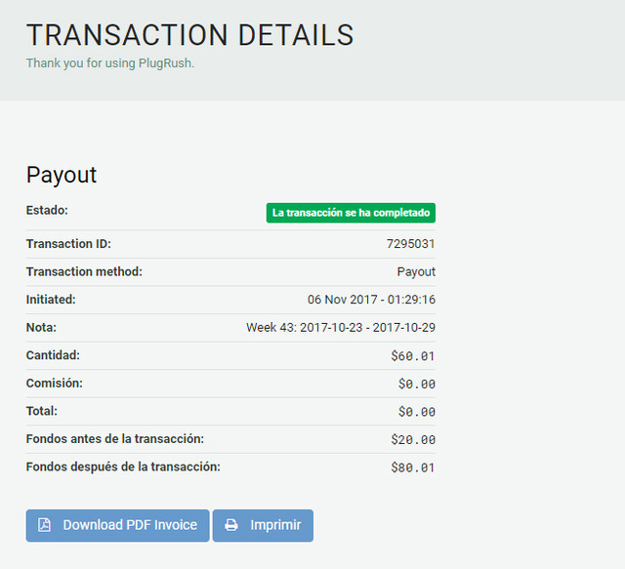Click the PDF file icon

coord(44,525)
